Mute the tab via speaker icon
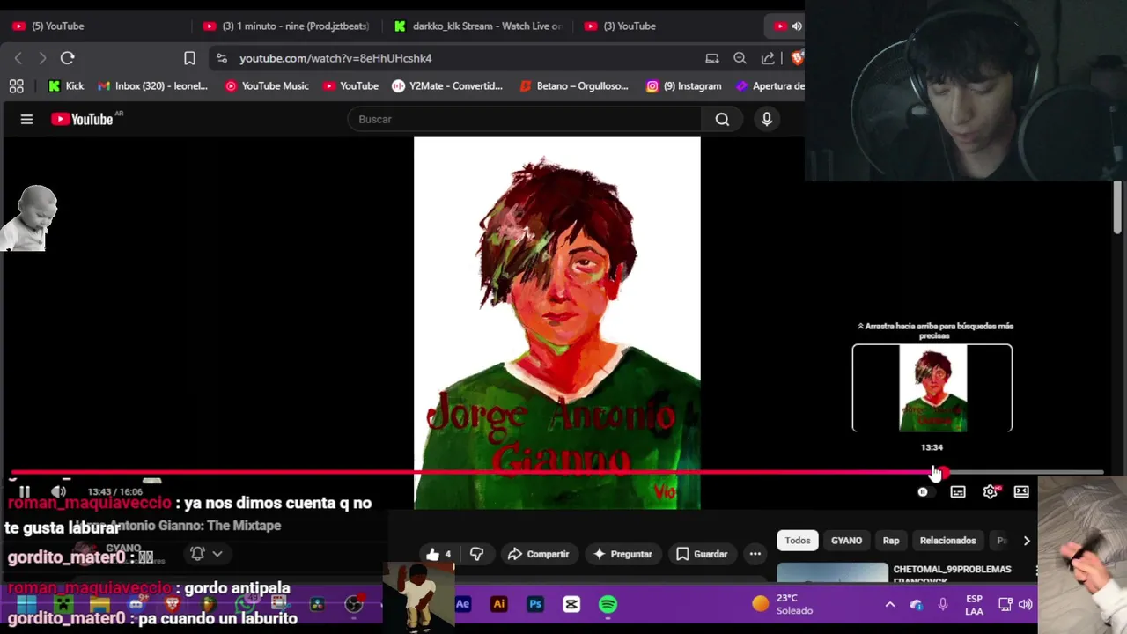This screenshot has width=1127, height=634. [797, 26]
